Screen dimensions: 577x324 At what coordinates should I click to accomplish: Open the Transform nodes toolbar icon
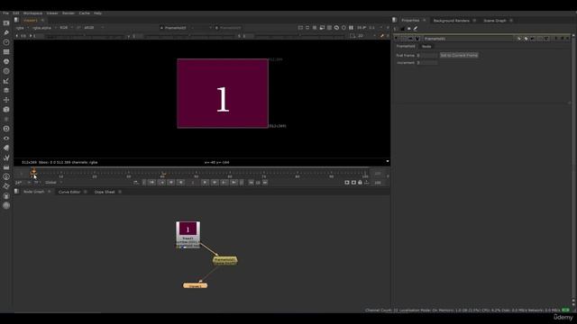pyautogui.click(x=6, y=100)
